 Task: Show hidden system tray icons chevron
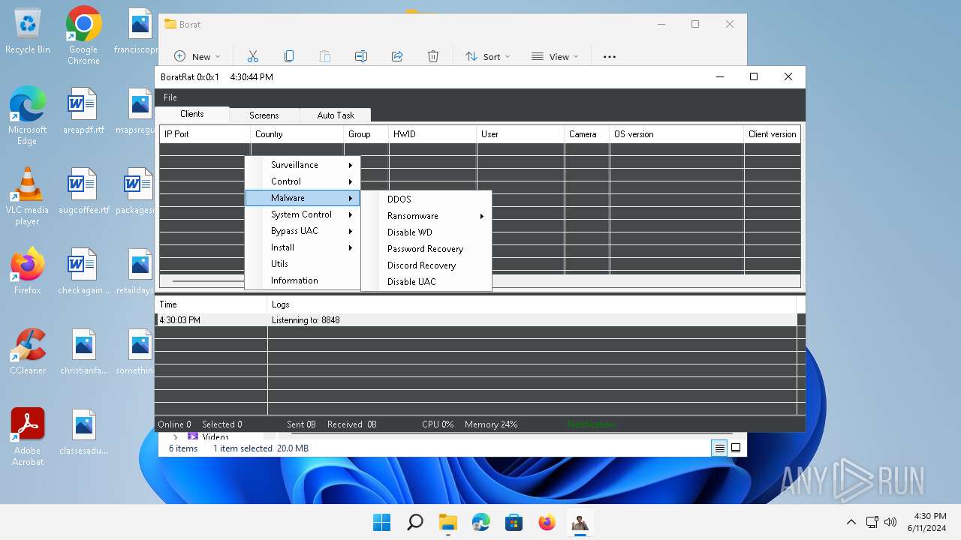851,522
